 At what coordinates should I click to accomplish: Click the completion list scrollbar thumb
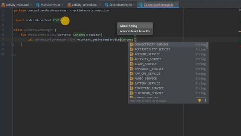point(207,45)
